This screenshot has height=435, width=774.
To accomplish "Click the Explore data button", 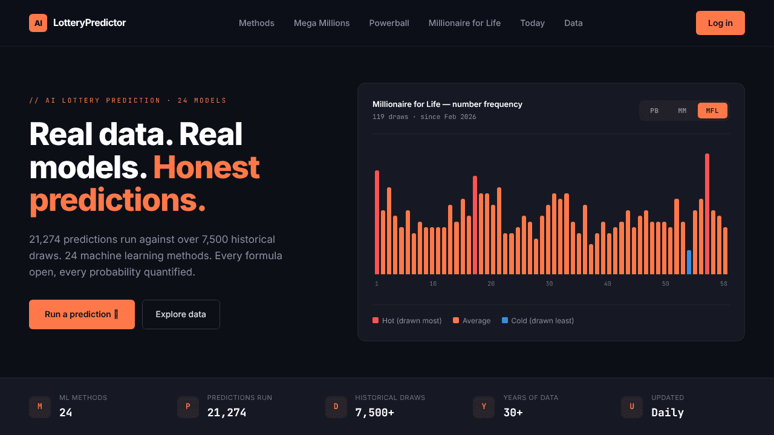I will [x=181, y=314].
